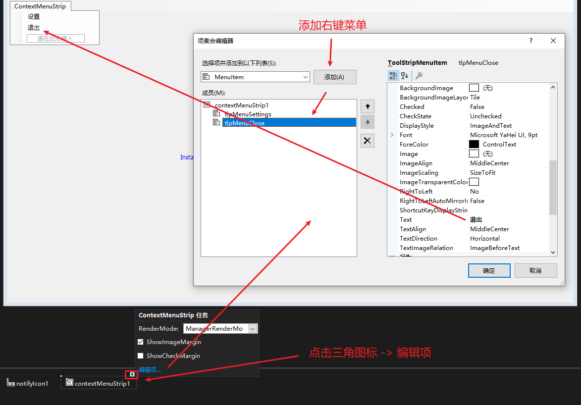The height and width of the screenshot is (405, 581).
Task: Open the MenuItem type dropdown
Action: click(x=307, y=77)
